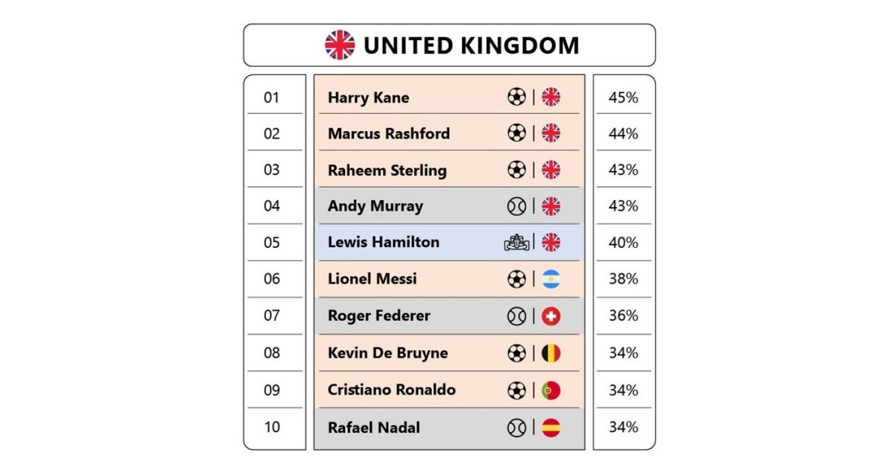The image size is (894, 467).
Task: Click the tennis ball icon beside Andy Murray
Action: [x=516, y=206]
